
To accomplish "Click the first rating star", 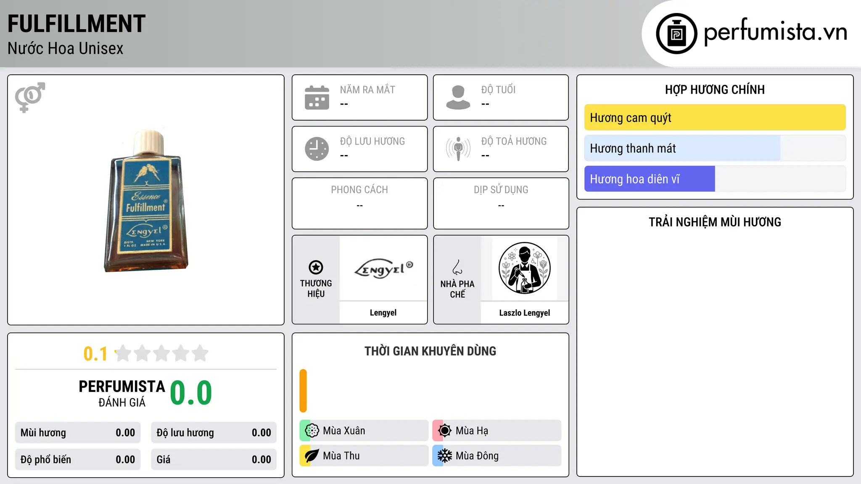I will click(x=123, y=353).
